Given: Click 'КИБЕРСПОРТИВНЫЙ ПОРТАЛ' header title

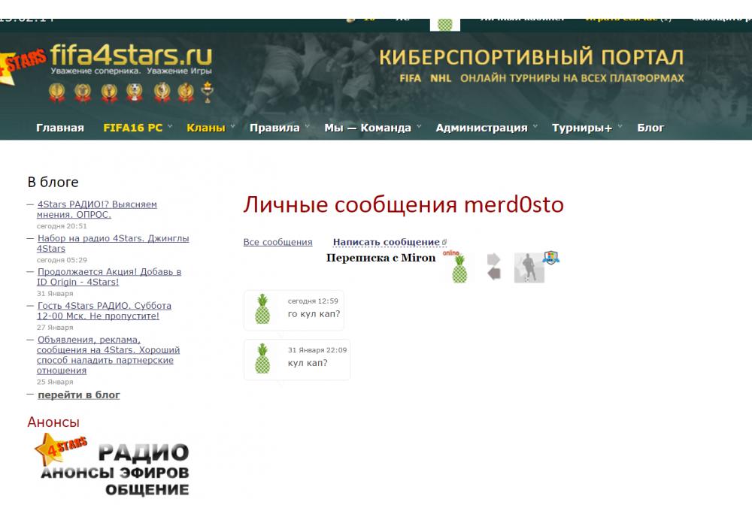Looking at the screenshot, I should (x=532, y=57).
